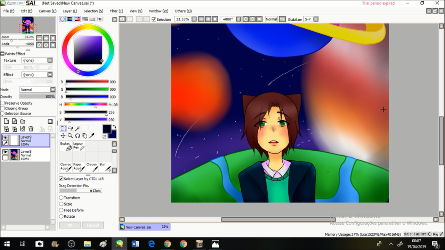The width and height of the screenshot is (445, 250).
Task: Select the Transform radio button
Action: click(x=61, y=198)
